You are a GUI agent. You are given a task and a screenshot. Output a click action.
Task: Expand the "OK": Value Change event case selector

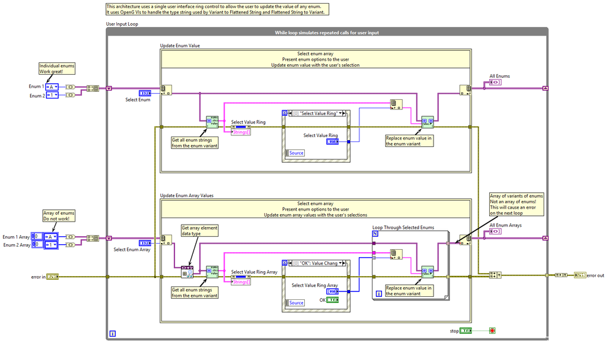click(x=343, y=263)
